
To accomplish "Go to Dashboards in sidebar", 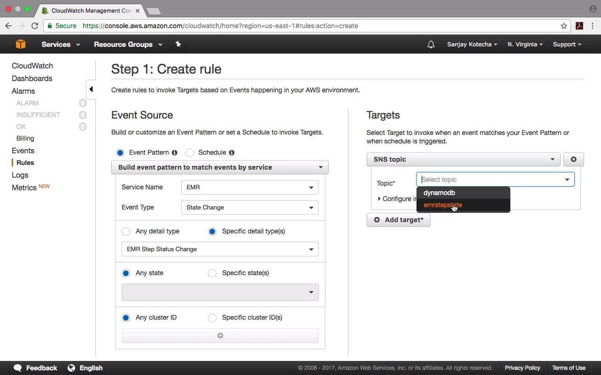I will (x=32, y=78).
